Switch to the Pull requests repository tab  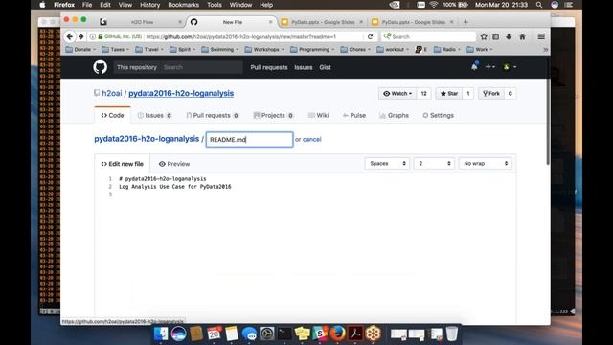point(213,115)
